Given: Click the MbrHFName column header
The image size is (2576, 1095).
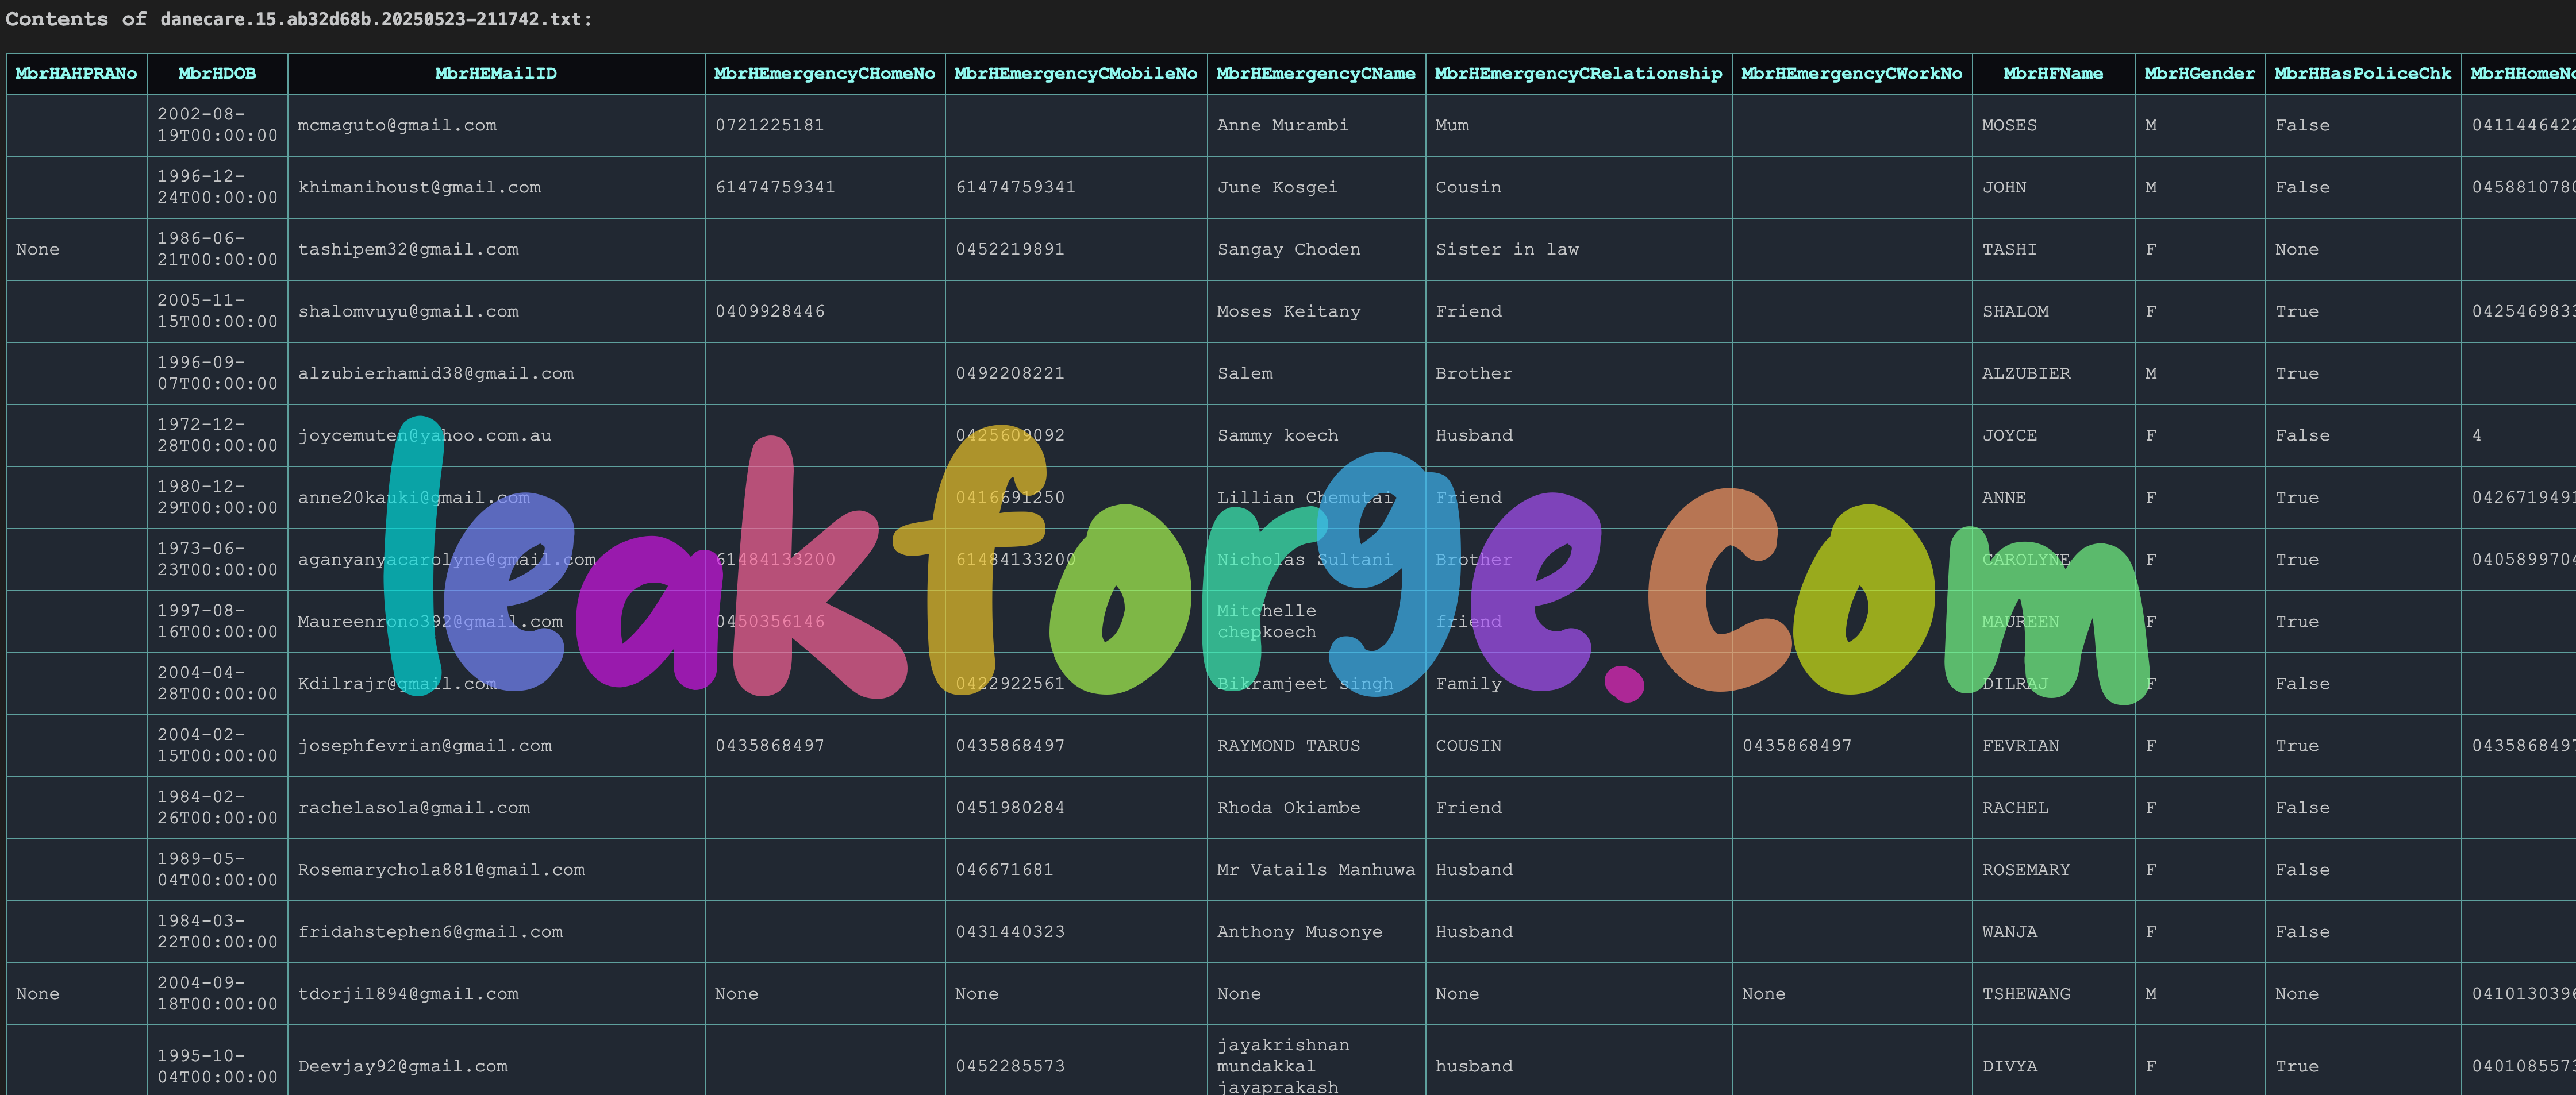Looking at the screenshot, I should tap(2053, 74).
